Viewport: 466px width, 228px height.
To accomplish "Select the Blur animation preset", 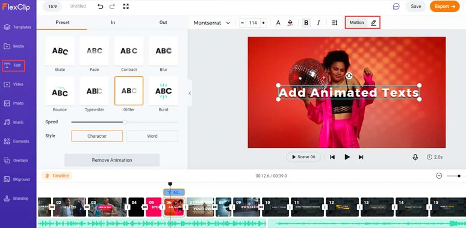I will click(x=163, y=51).
